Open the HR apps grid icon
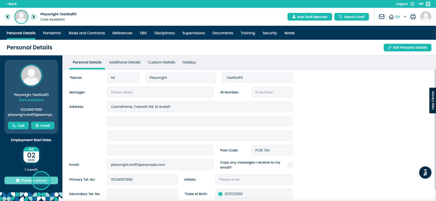Image resolution: width=436 pixels, height=201 pixels. click(428, 4)
